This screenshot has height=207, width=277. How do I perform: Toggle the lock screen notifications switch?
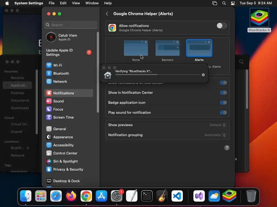(x=223, y=82)
